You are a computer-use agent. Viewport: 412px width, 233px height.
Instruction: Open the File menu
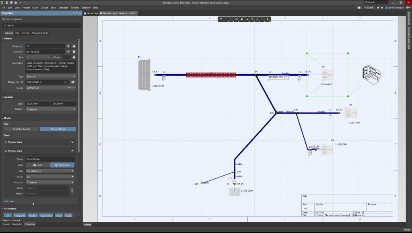[3, 8]
